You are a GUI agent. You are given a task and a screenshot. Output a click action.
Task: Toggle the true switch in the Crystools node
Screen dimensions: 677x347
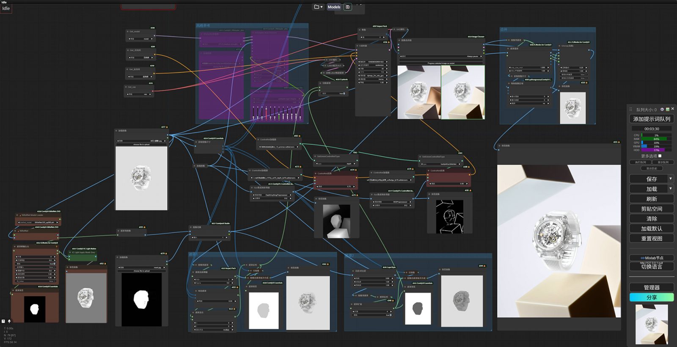(344, 93)
